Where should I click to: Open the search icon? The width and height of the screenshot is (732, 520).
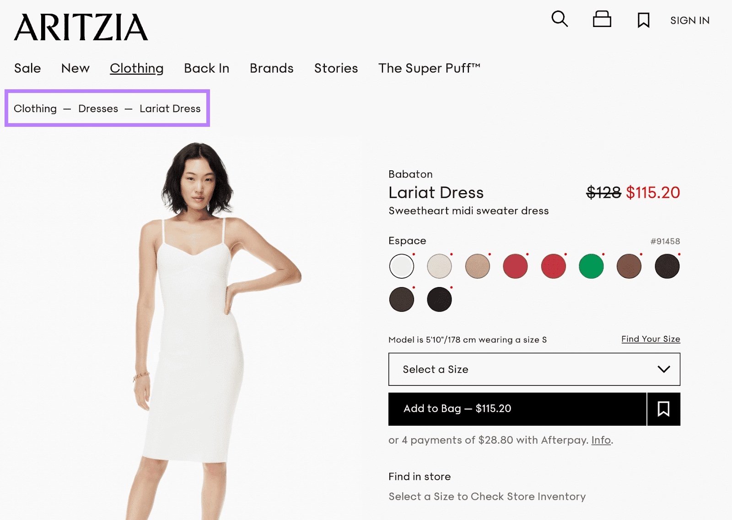pyautogui.click(x=559, y=20)
